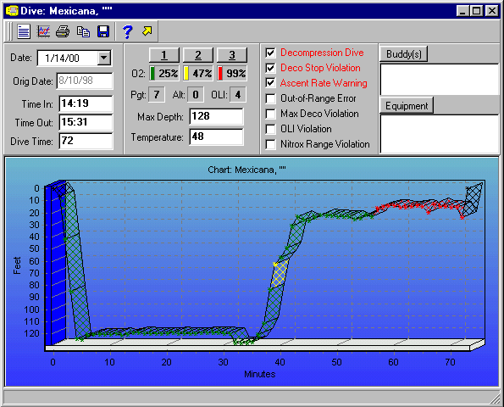504x407 pixels.
Task: Click the dive profile chart icon
Action: click(43, 31)
